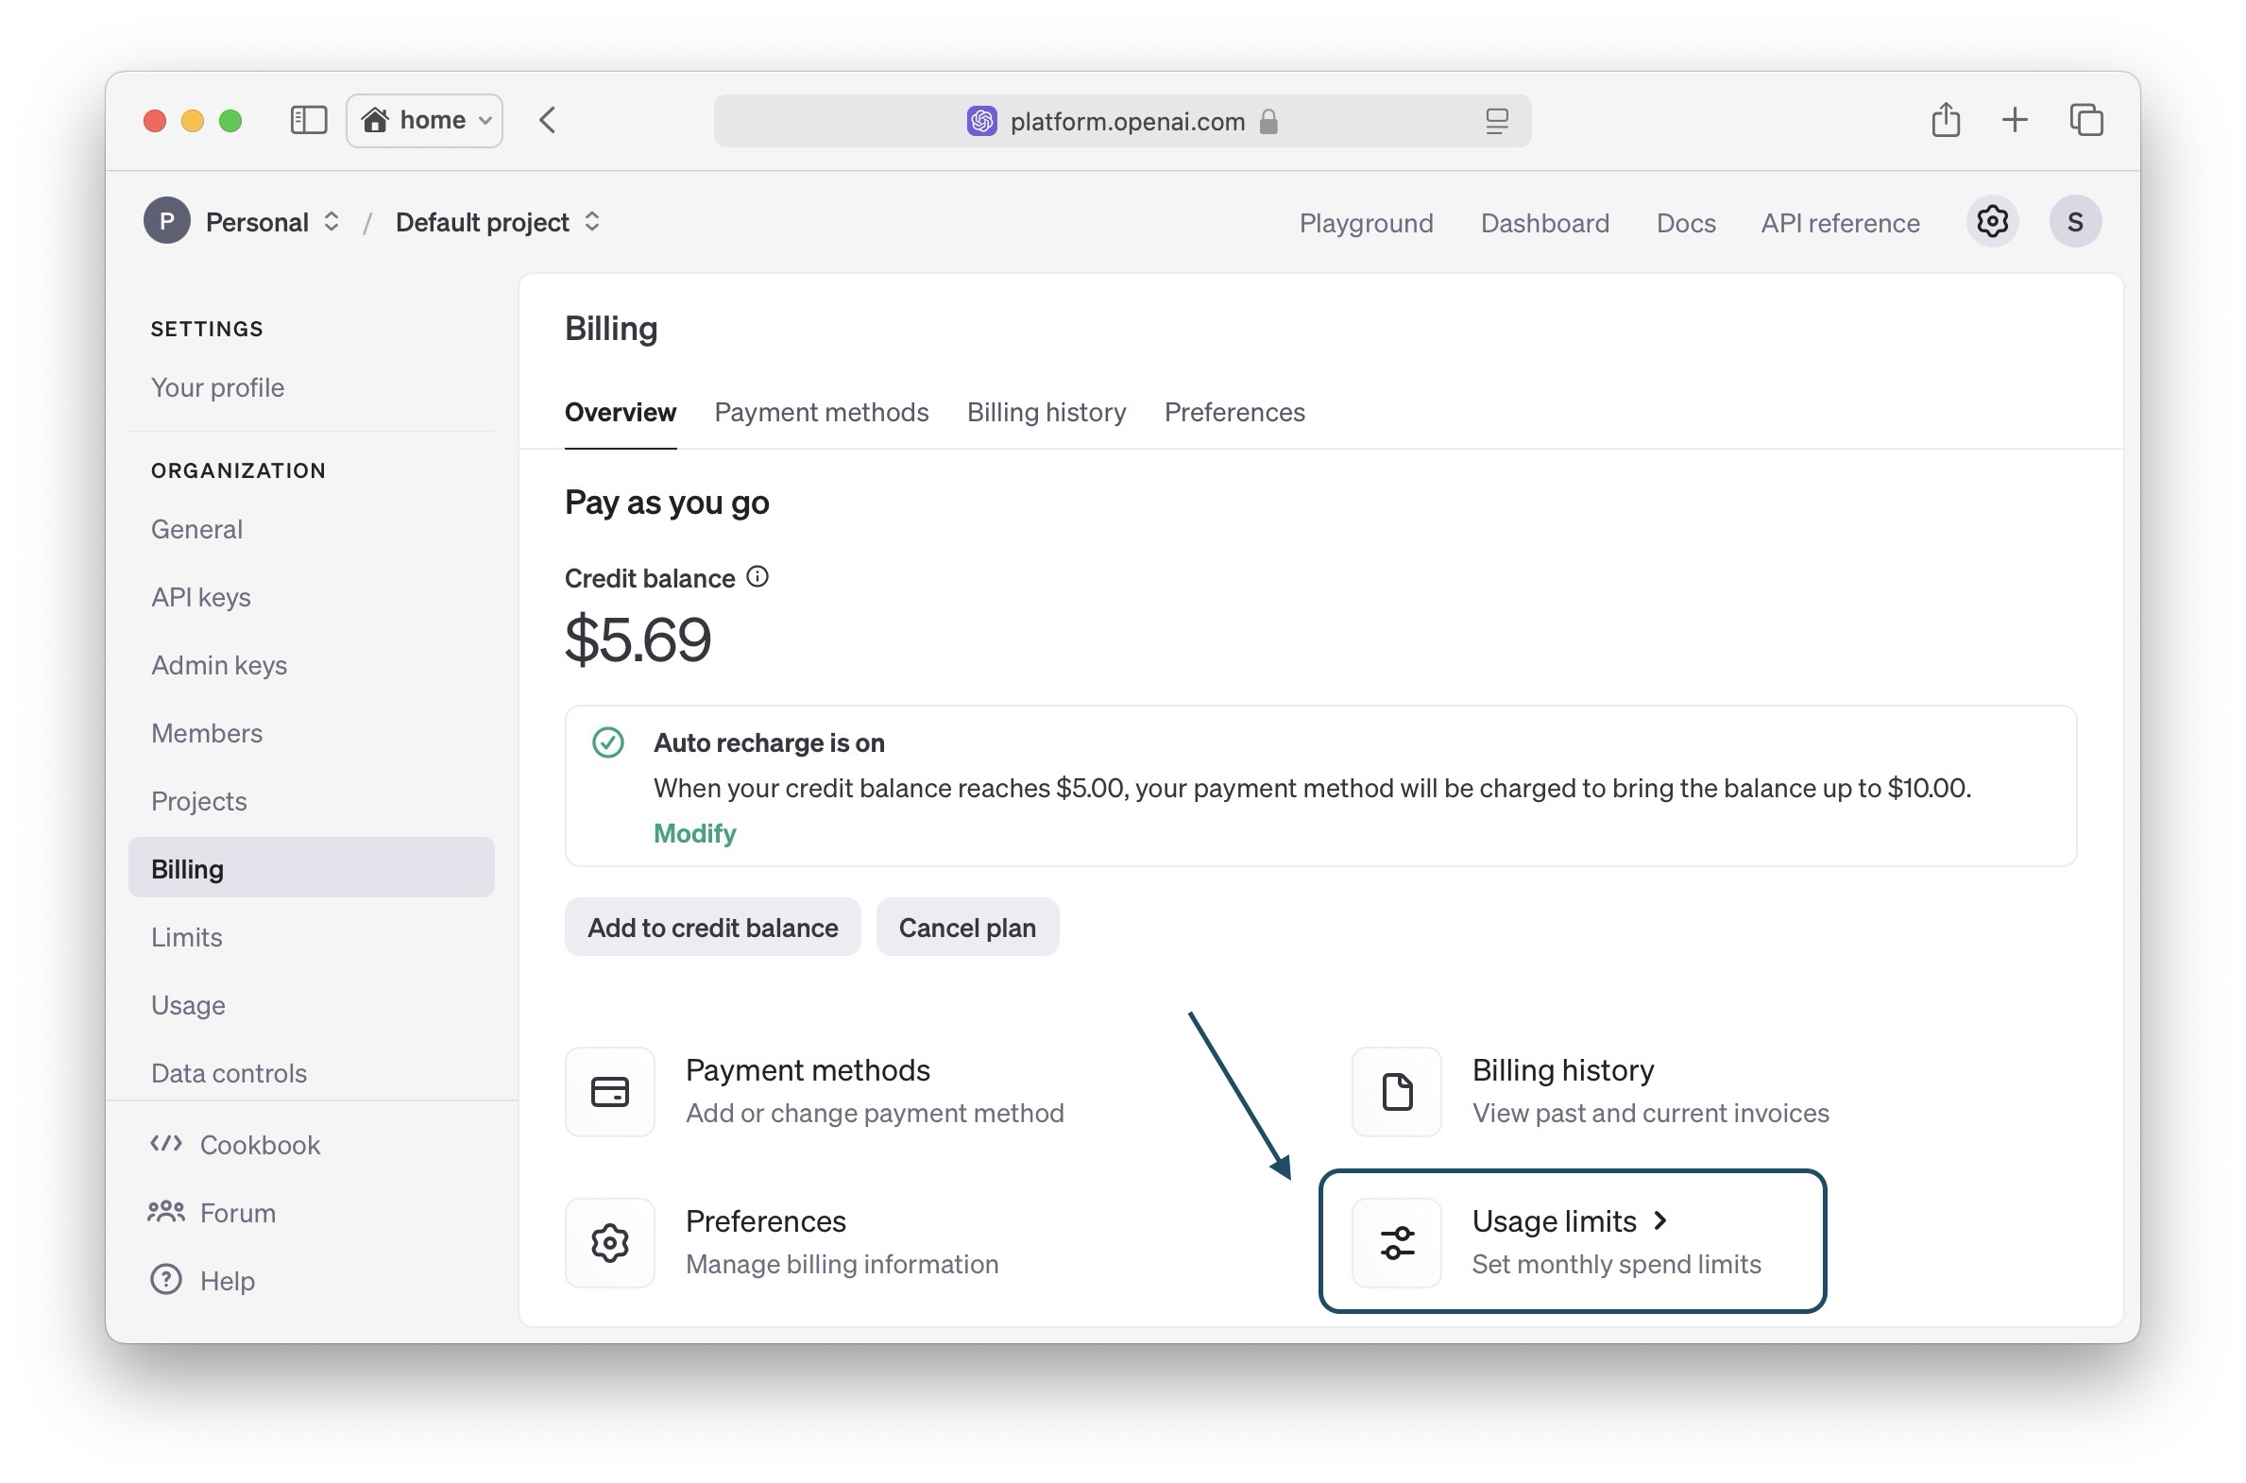Toggle auto recharge by clicking Modify
Screen dimensions: 2246x1483
(693, 832)
